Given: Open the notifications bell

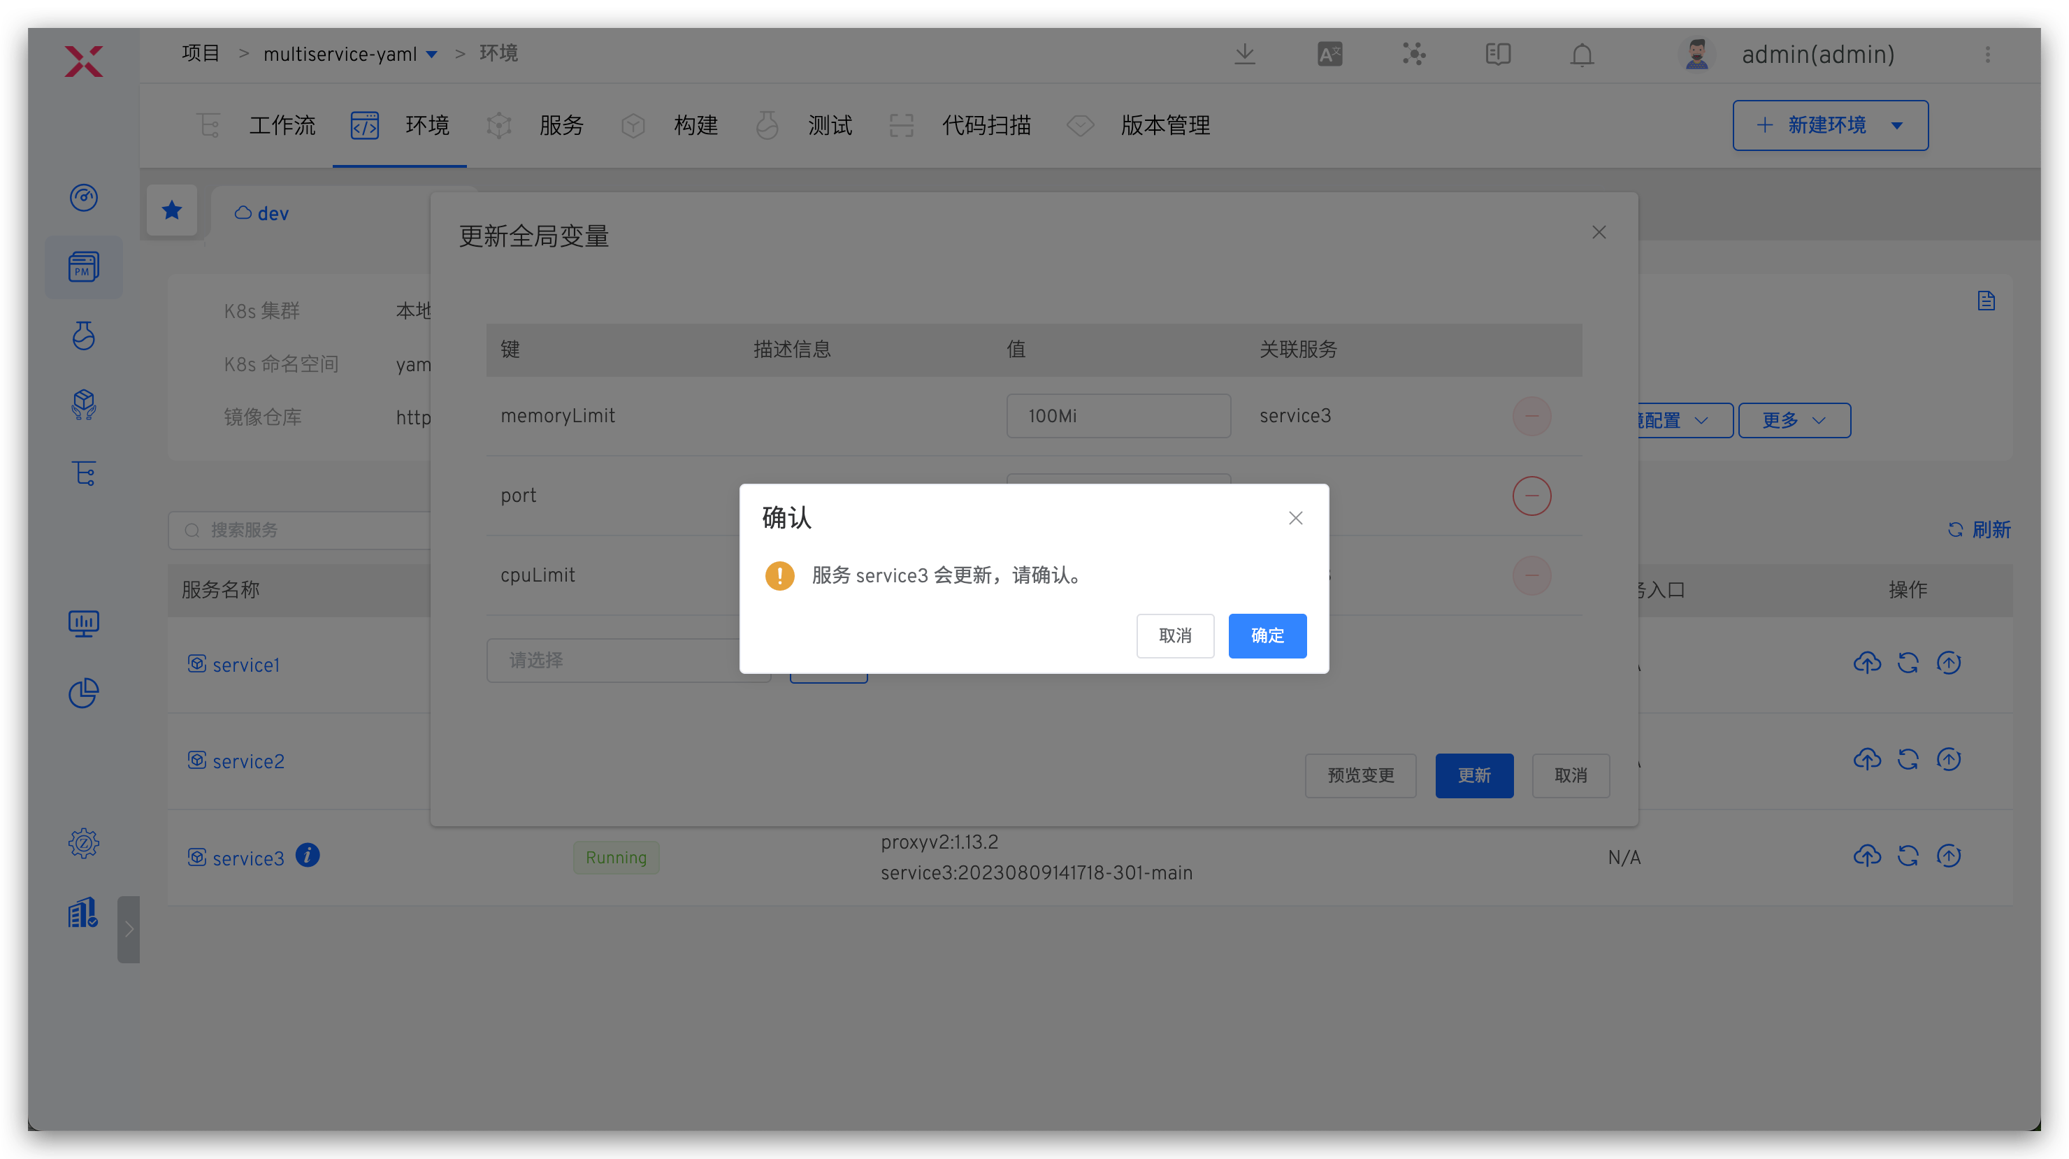Looking at the screenshot, I should click(1582, 55).
